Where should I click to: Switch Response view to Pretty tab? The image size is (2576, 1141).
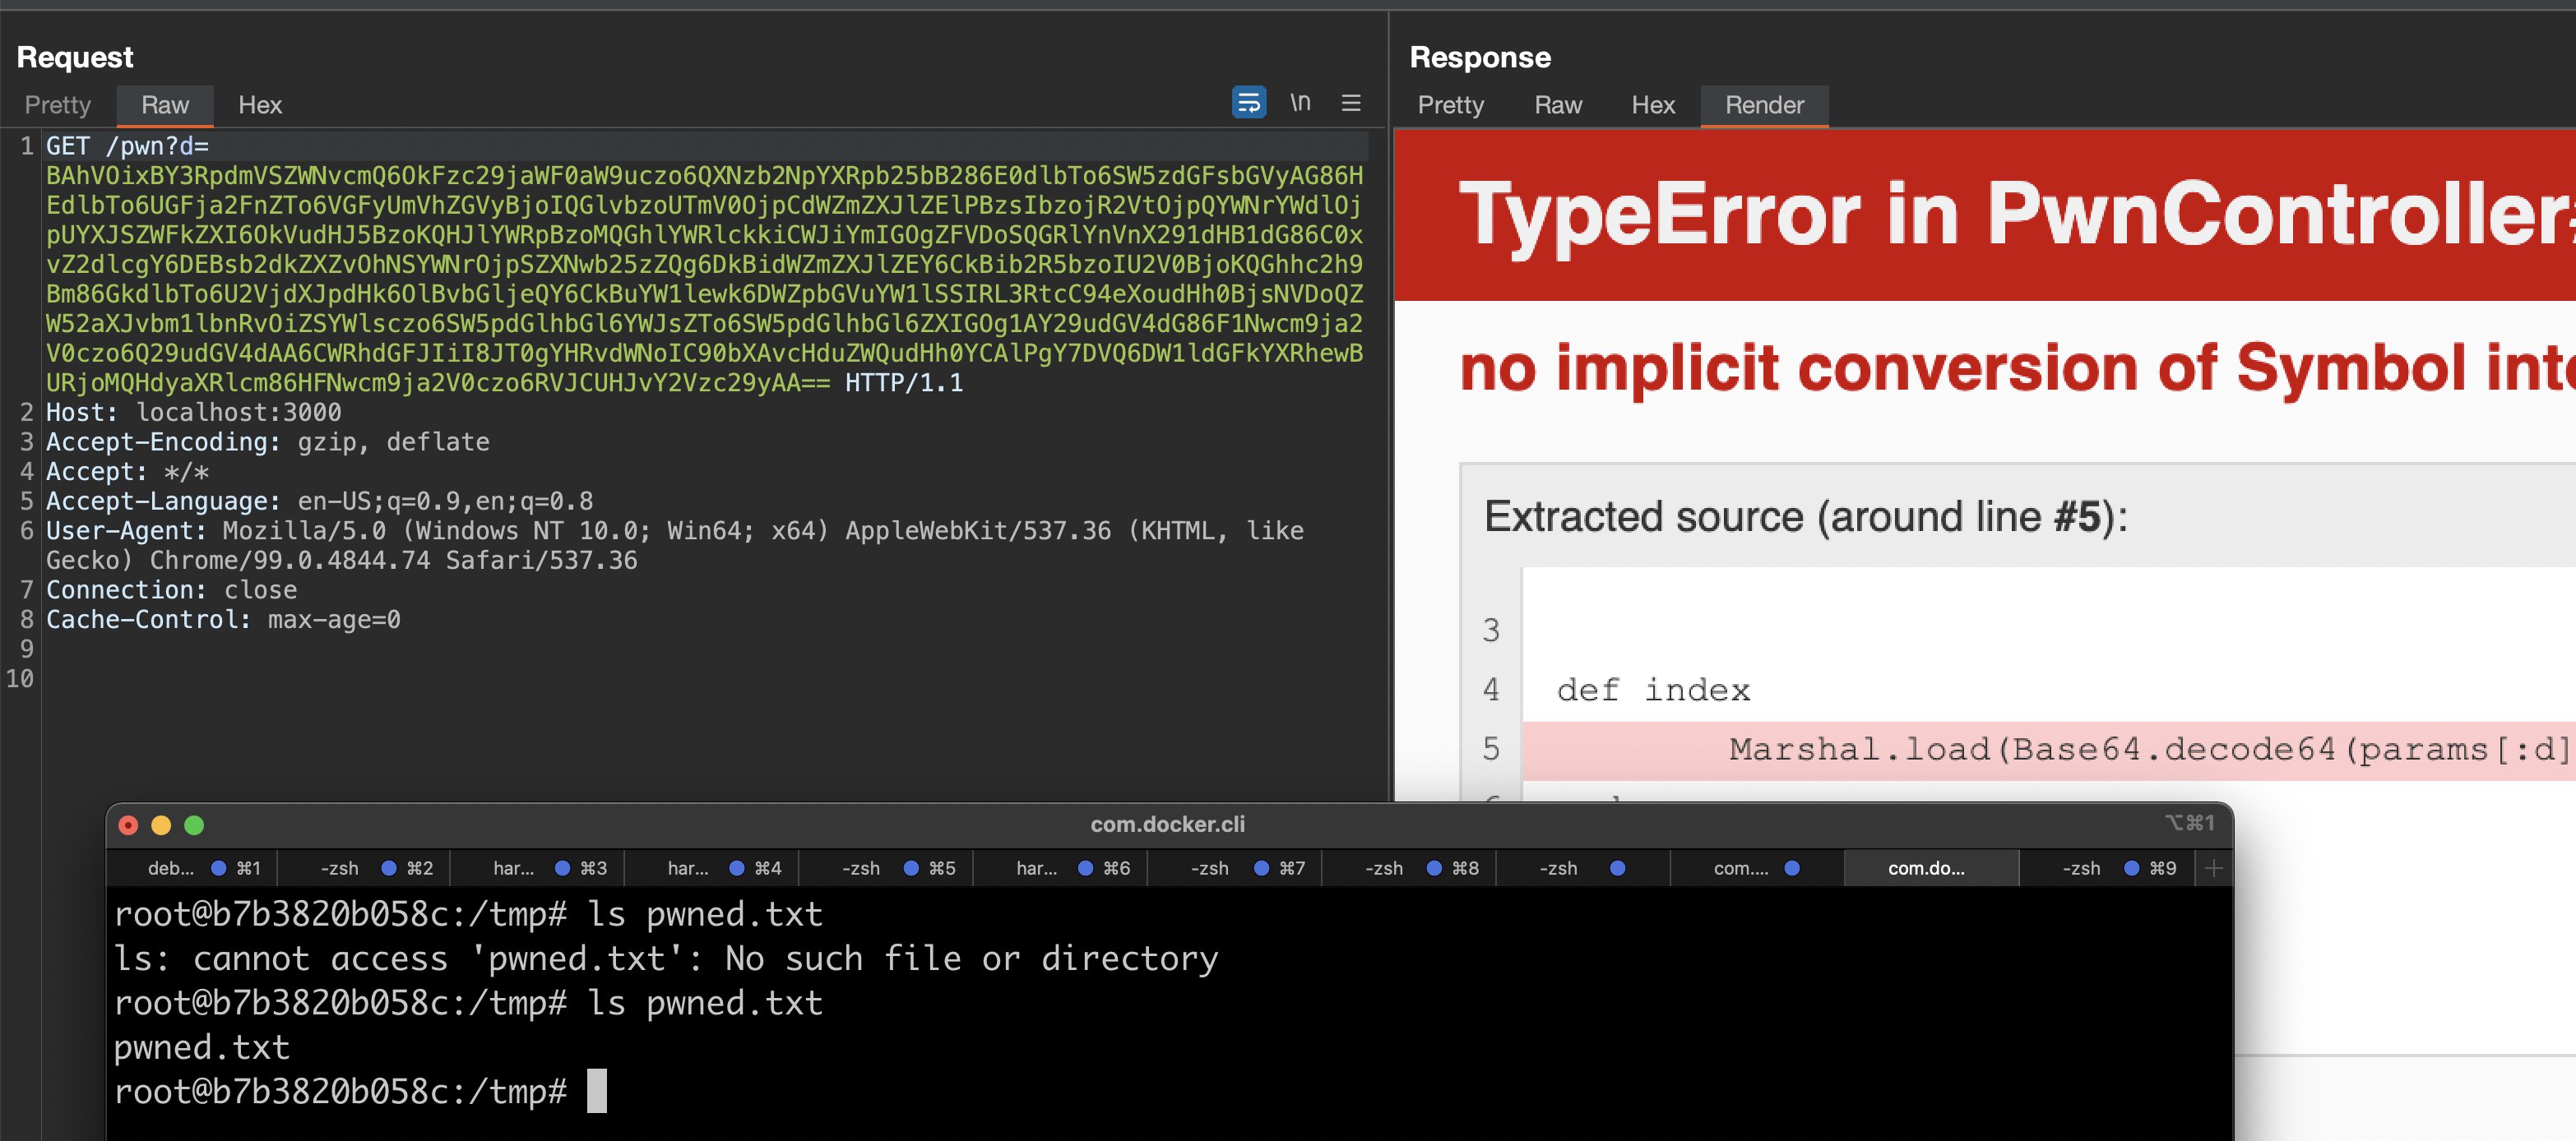[1450, 105]
